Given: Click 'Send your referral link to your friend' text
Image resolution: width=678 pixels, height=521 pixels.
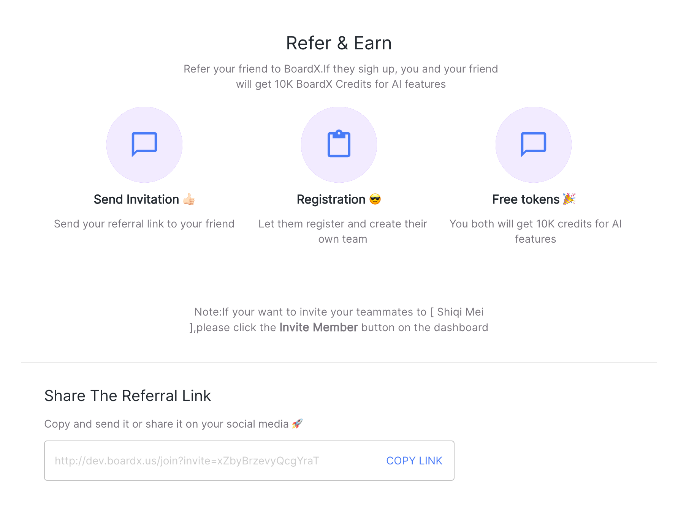Looking at the screenshot, I should pyautogui.click(x=144, y=224).
